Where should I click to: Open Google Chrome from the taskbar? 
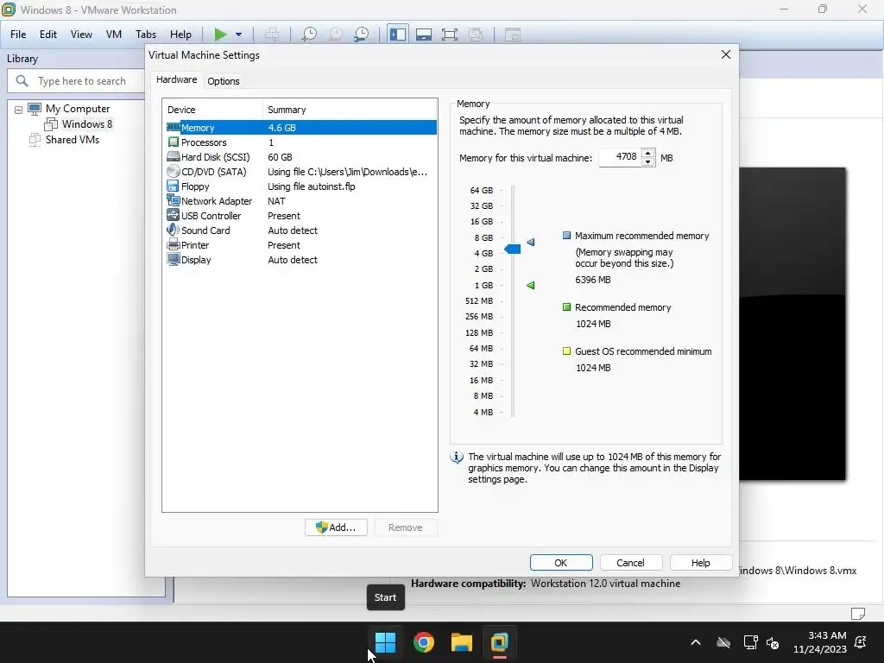423,641
